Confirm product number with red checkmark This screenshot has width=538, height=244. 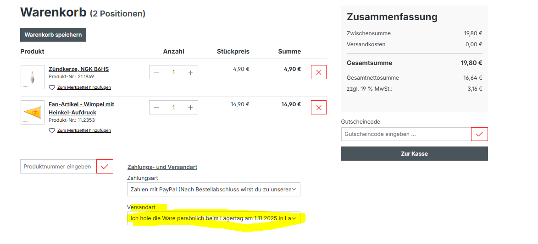pyautogui.click(x=105, y=166)
